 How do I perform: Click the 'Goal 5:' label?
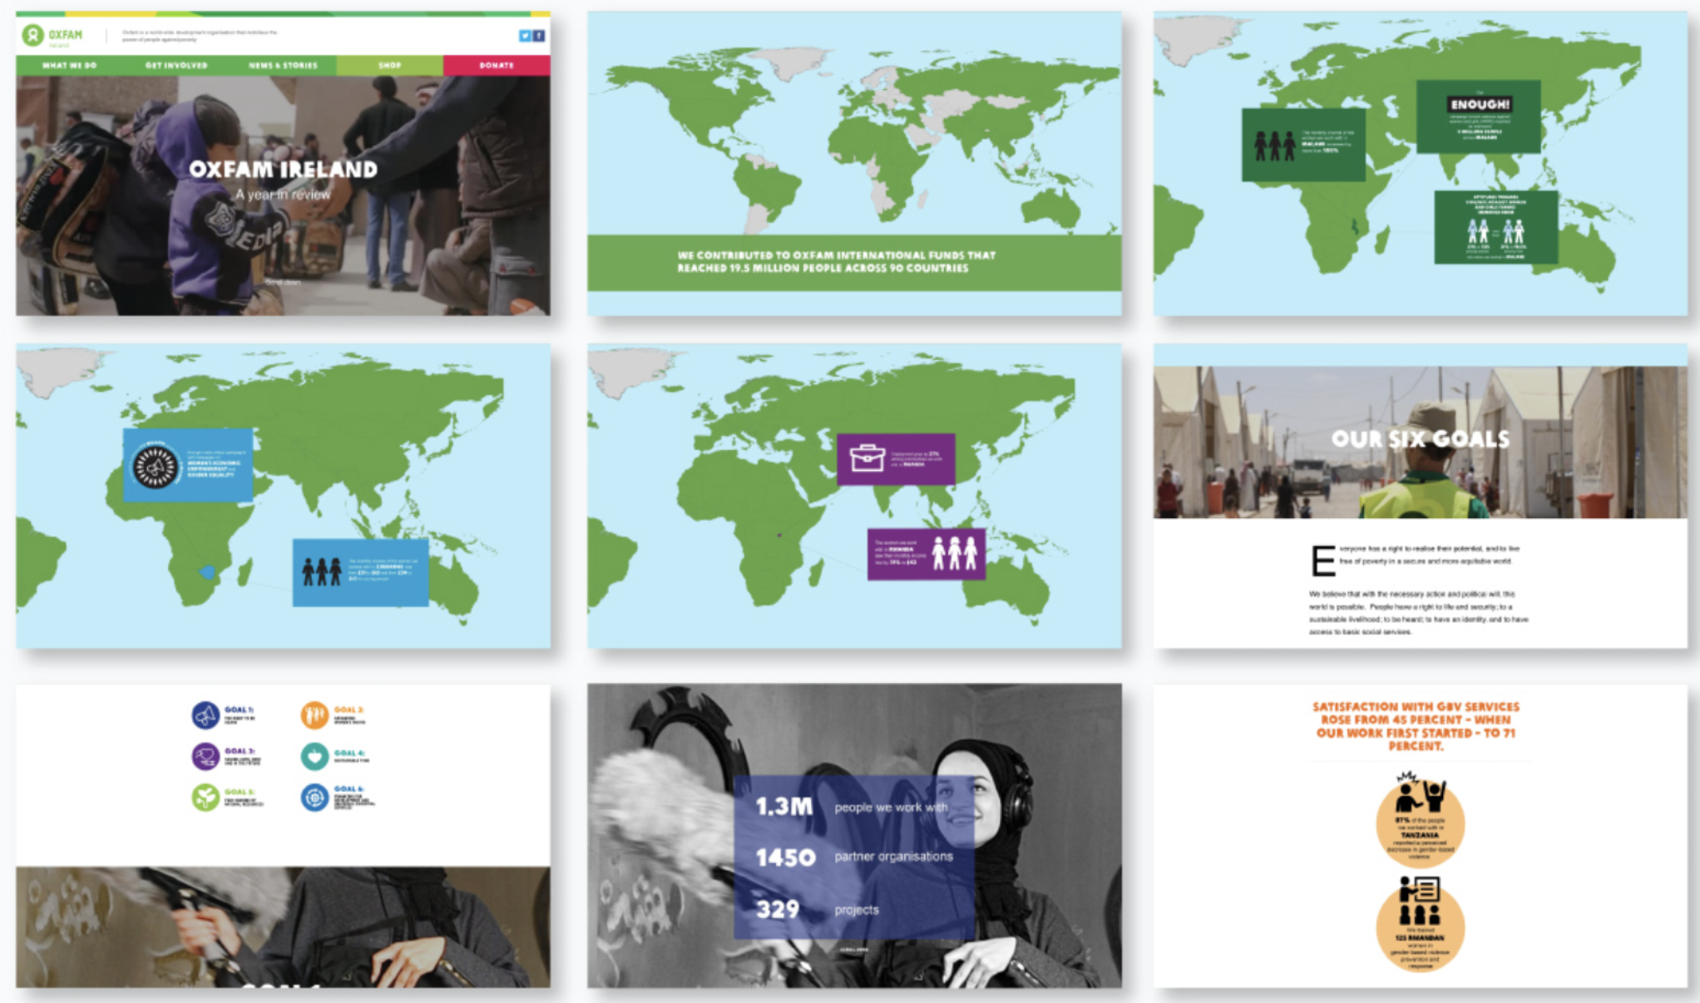(239, 792)
